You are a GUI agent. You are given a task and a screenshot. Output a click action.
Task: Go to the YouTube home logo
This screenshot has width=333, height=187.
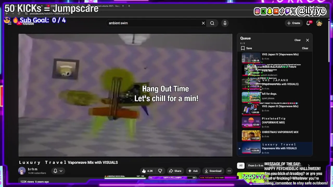click(x=26, y=23)
